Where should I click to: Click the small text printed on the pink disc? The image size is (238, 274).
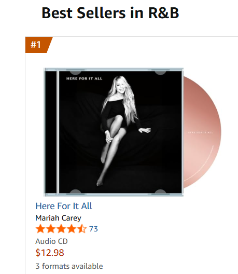200,132
